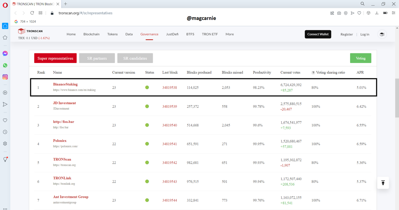The image size is (399, 210).
Task: Click the Productivity column header
Action: coord(262,72)
